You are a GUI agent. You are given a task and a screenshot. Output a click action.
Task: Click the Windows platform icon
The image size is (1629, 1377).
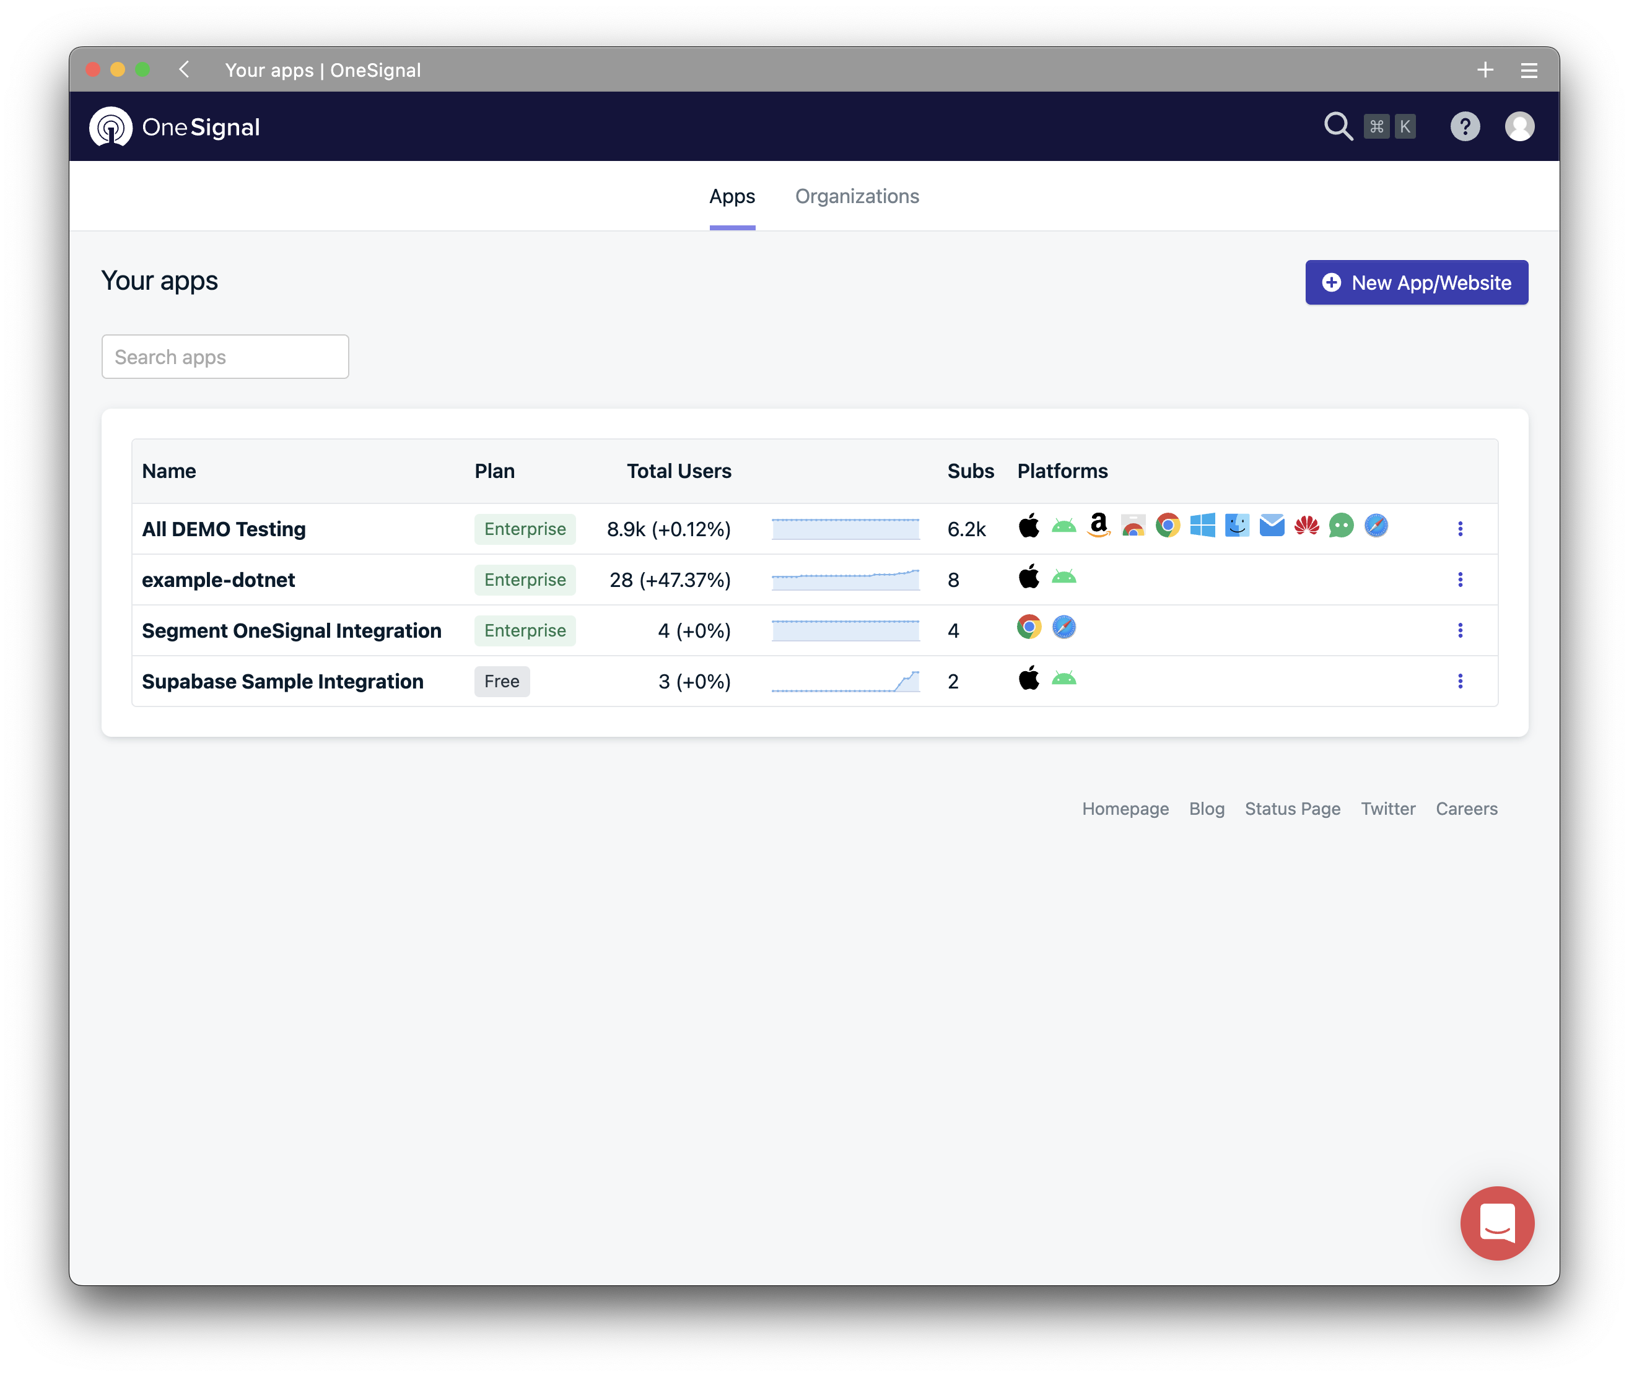click(x=1203, y=526)
